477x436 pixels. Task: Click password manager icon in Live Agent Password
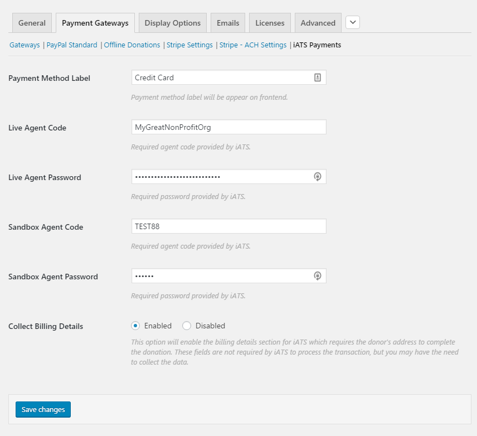[317, 177]
